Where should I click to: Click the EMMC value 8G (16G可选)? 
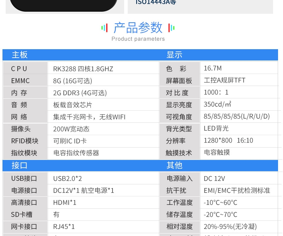[x=73, y=81]
